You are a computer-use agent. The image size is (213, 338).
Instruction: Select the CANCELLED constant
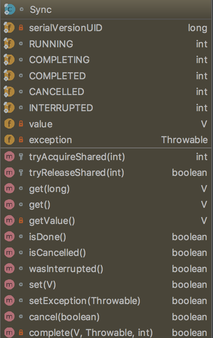[x=106, y=92]
